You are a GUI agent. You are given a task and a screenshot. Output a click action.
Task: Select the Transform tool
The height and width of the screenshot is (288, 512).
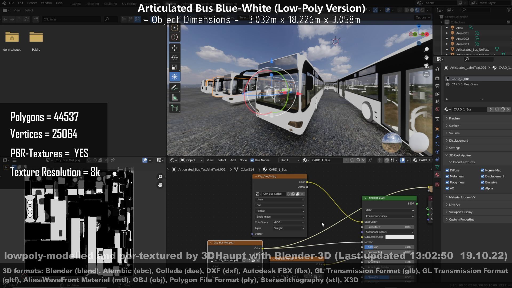[175, 77]
